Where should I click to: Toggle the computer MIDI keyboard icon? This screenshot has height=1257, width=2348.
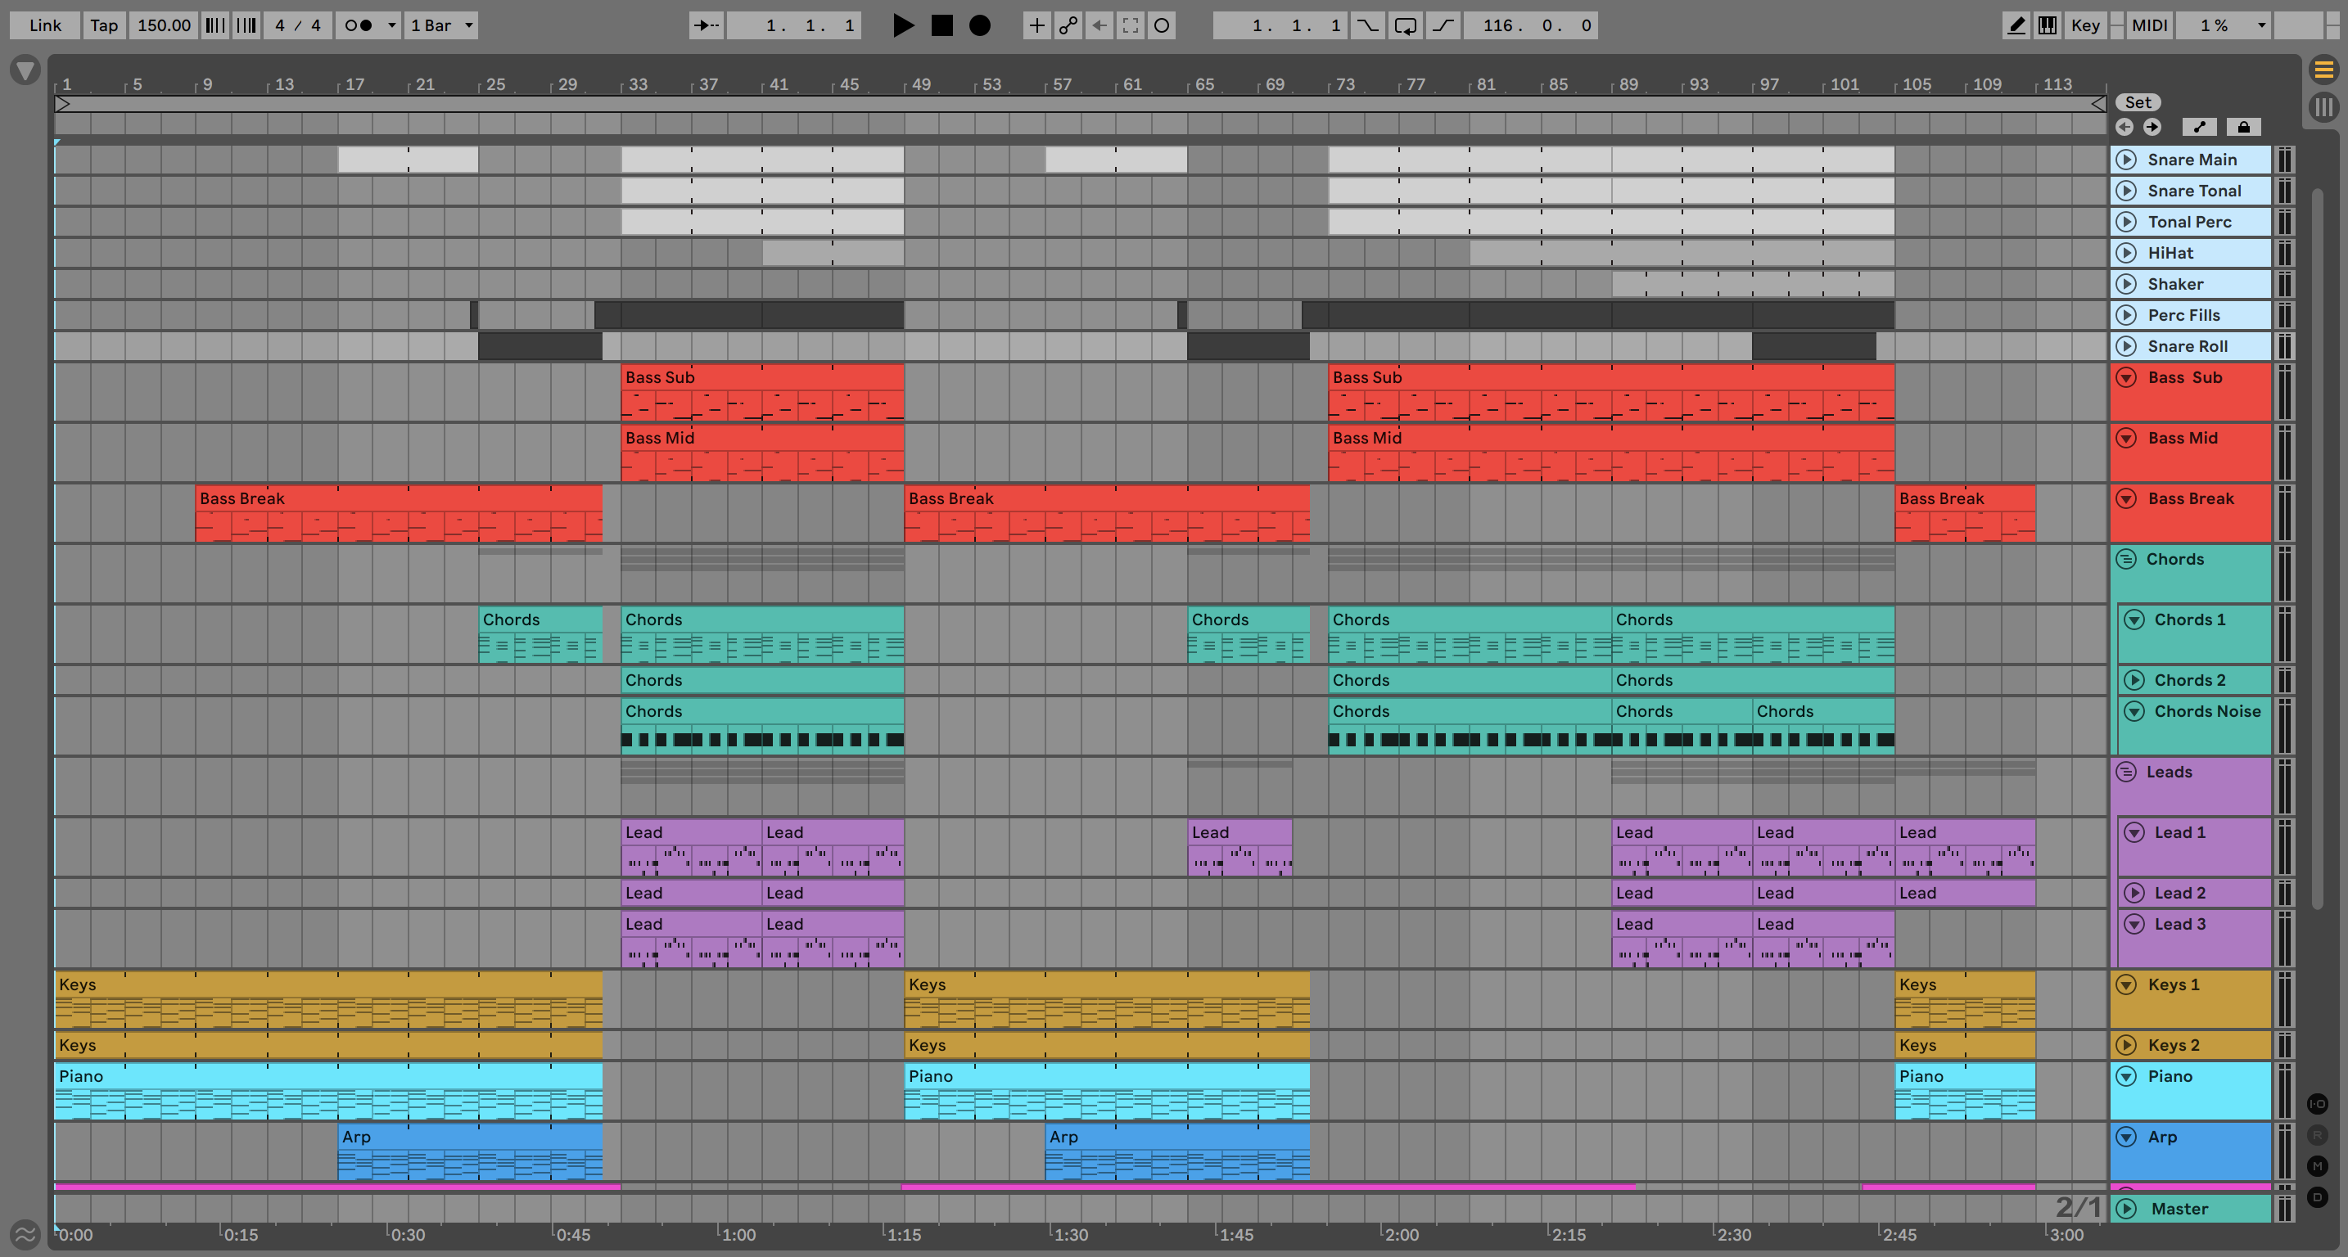pos(2048,25)
